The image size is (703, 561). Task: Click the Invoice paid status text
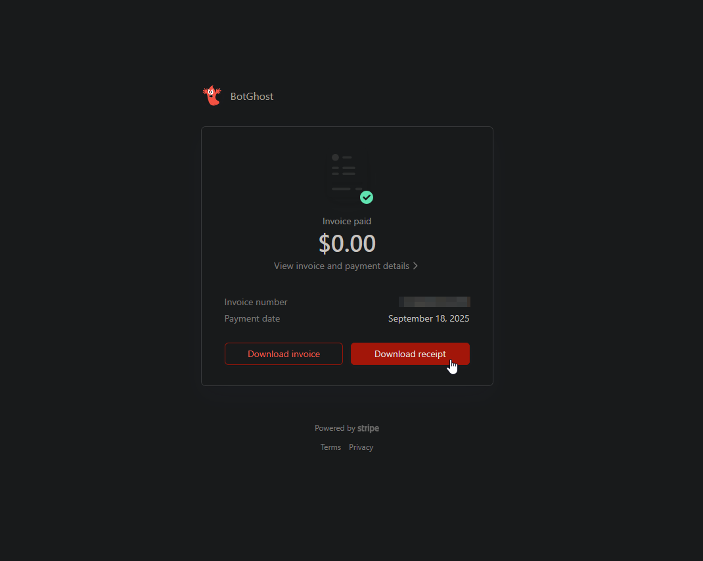[347, 221]
